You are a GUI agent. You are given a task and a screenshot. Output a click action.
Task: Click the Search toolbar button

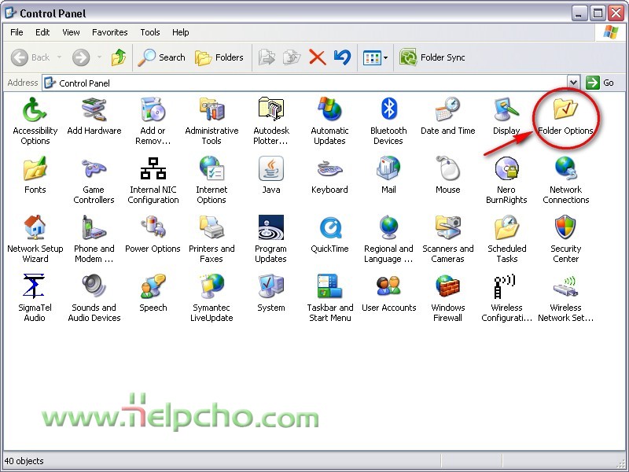coord(161,57)
